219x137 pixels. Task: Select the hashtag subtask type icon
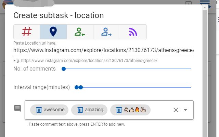tap(27, 32)
